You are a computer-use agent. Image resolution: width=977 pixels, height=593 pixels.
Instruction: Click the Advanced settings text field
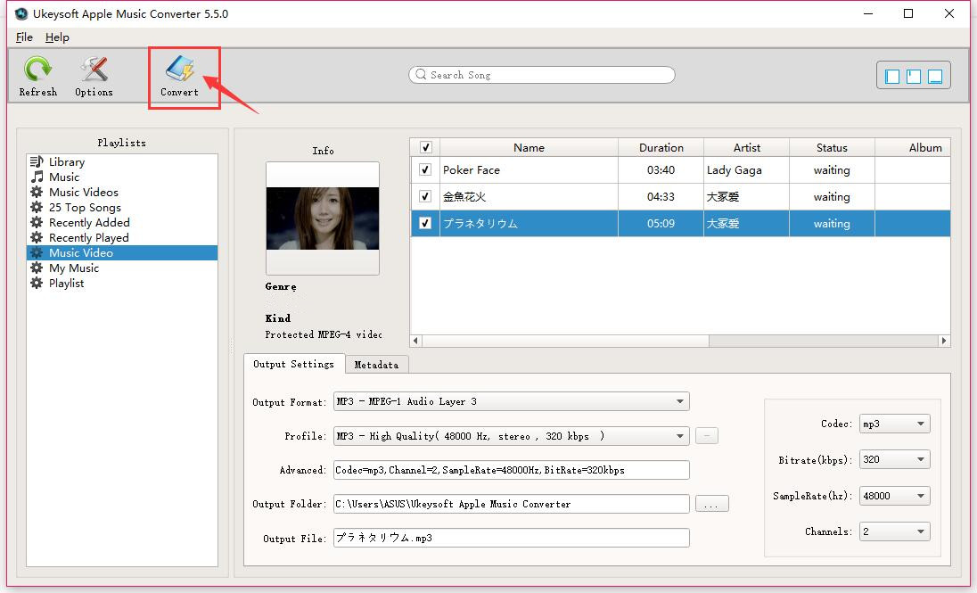[x=512, y=470]
